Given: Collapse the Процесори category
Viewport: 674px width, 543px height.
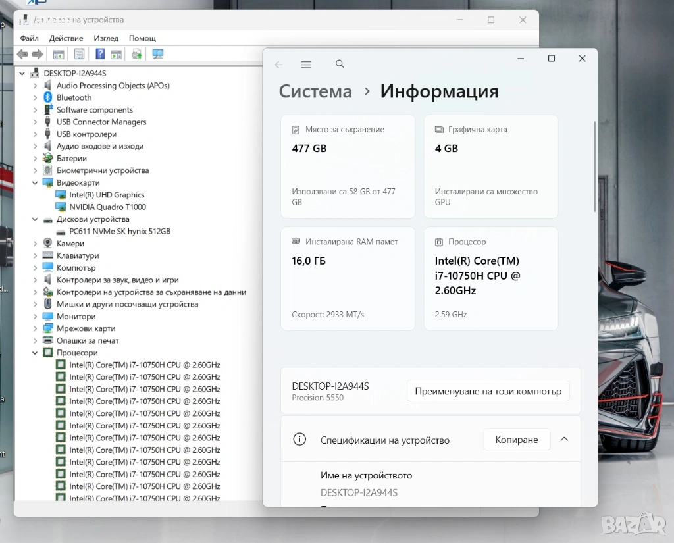Looking at the screenshot, I should tap(36, 353).
